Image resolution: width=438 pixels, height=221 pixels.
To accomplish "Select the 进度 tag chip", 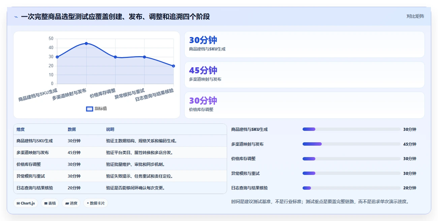I will coord(71,203).
